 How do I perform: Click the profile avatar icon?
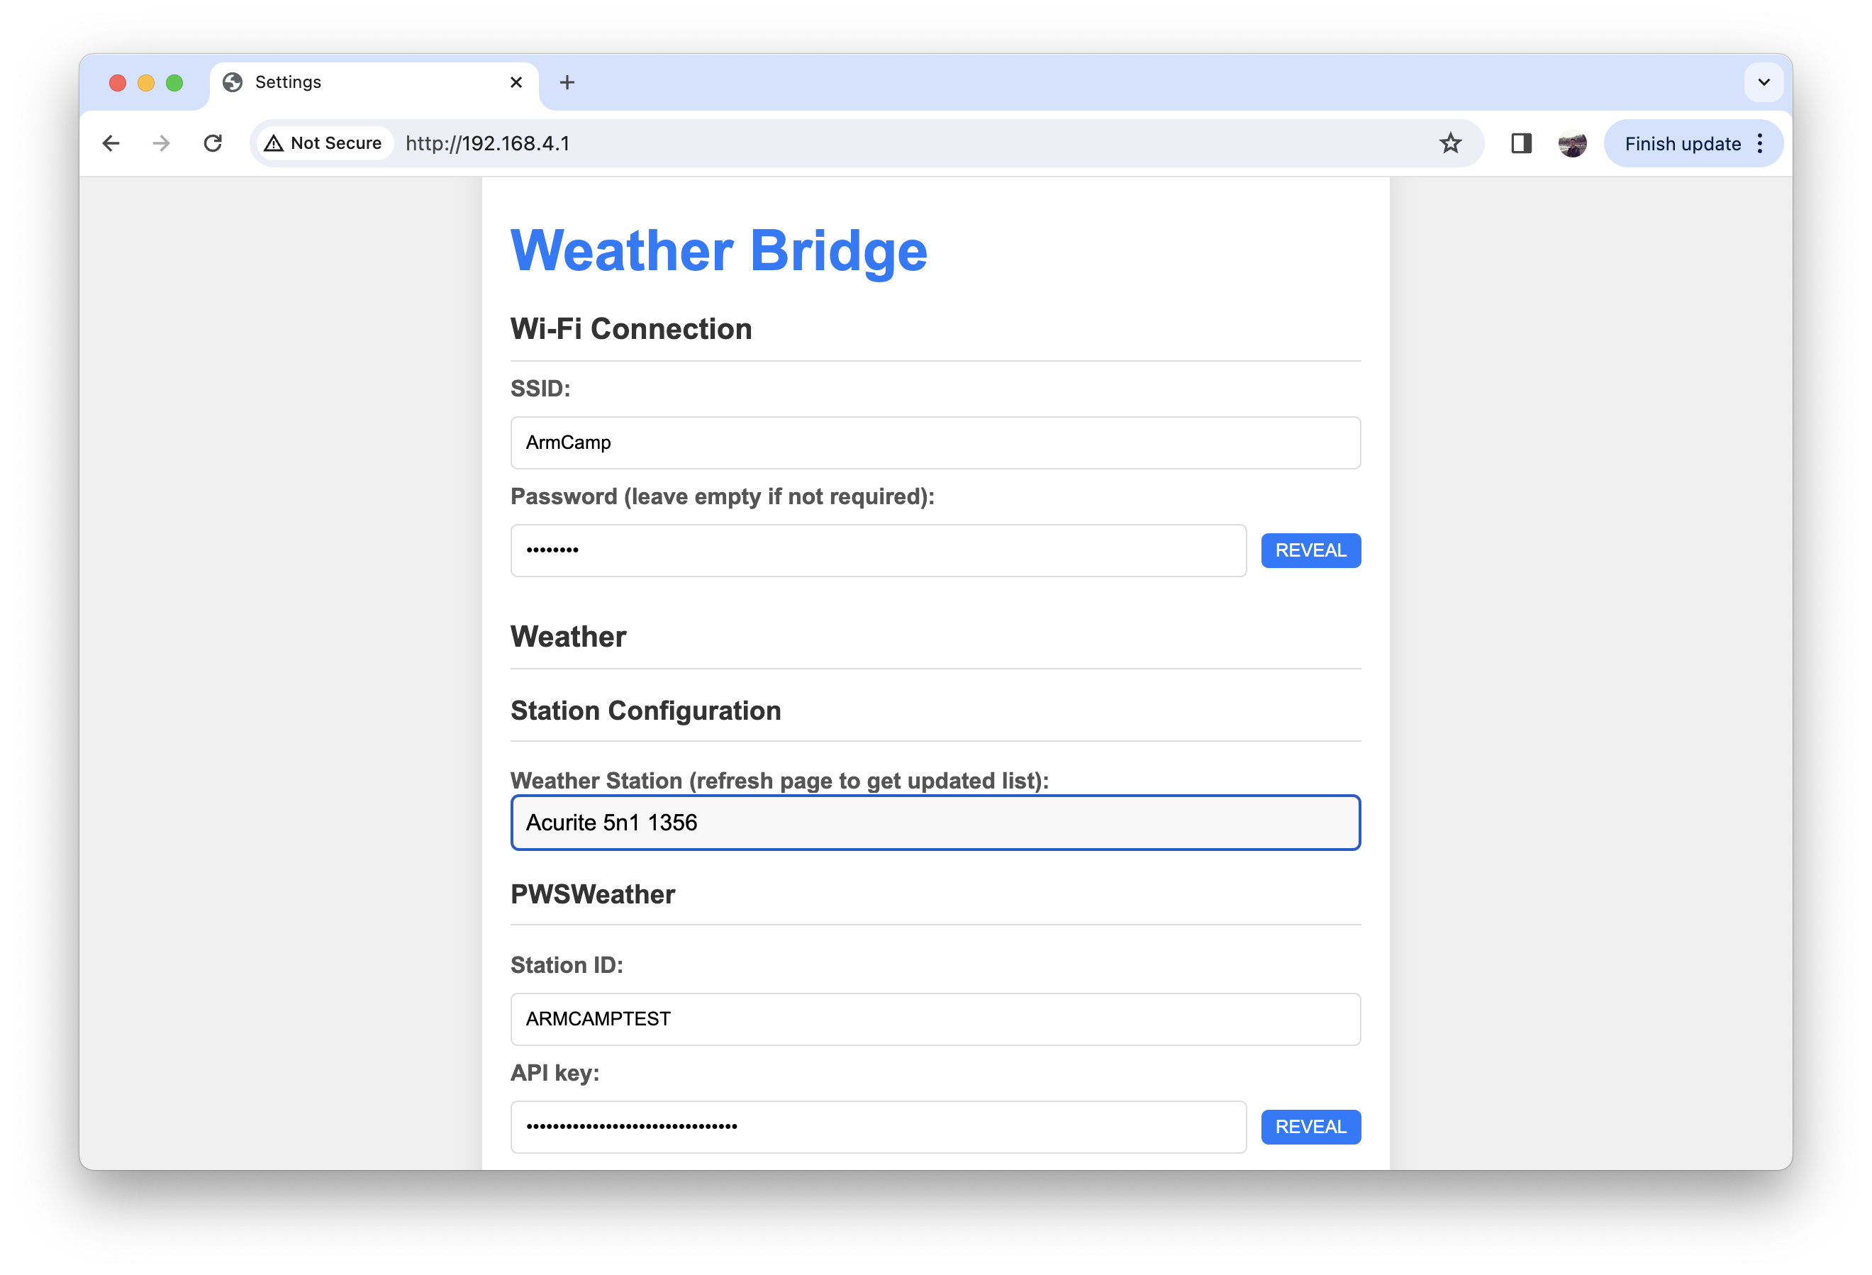1571,144
